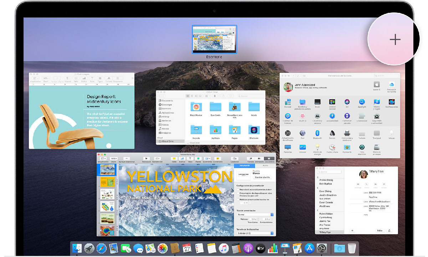The image size is (428, 257).
Task: Open Notificaciones preferences icon
Action: 392,102
